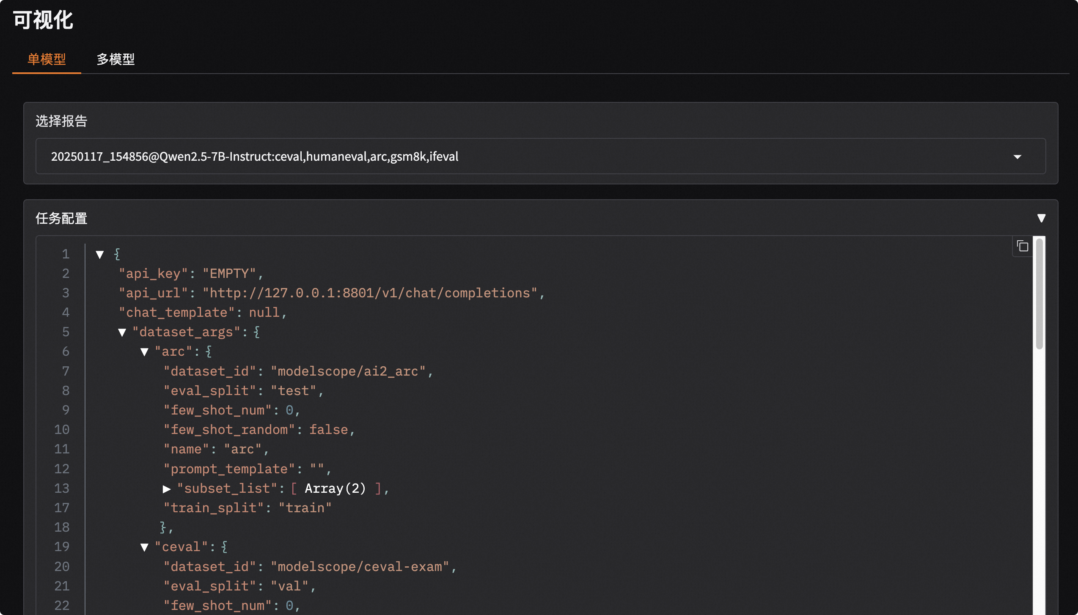Click the 可视化 page heading
The image size is (1078, 615).
(43, 20)
